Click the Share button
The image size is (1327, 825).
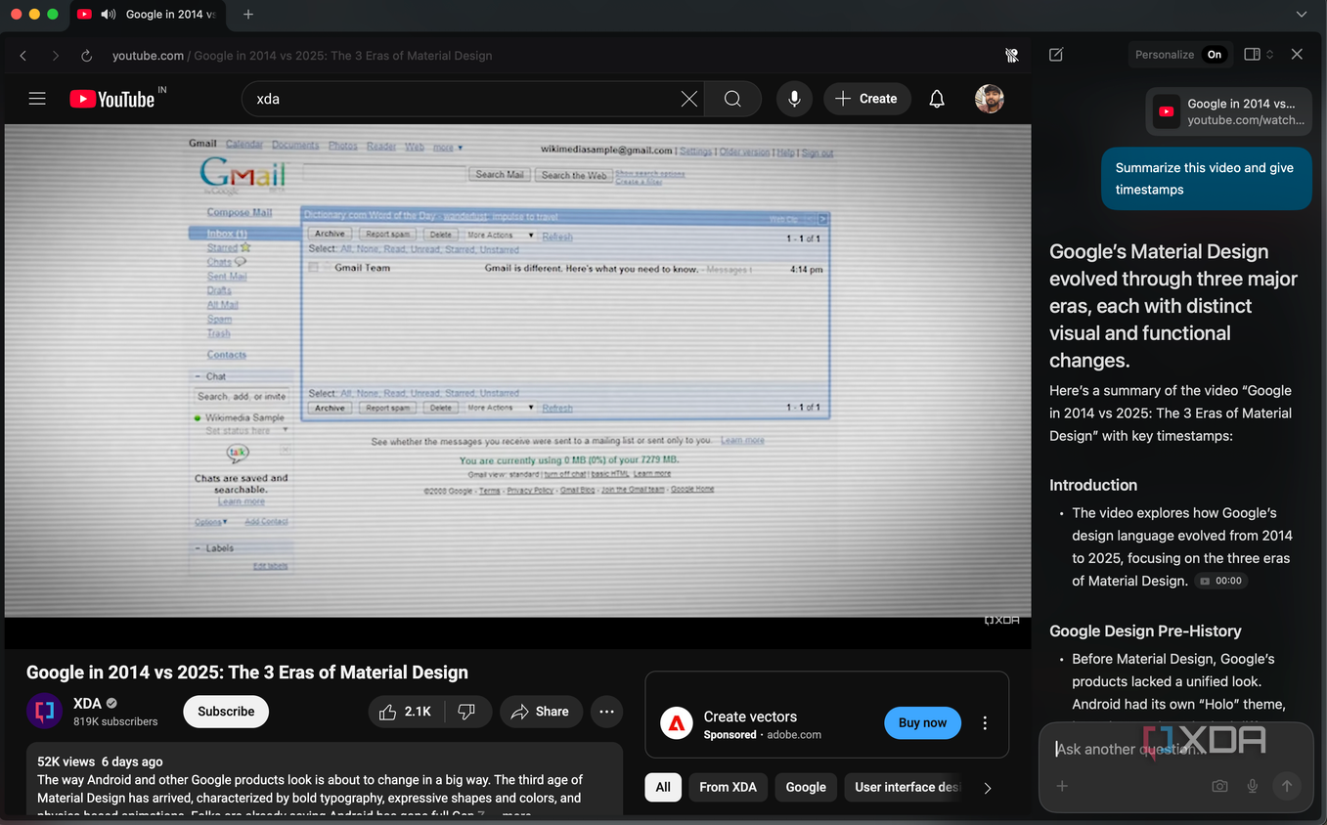(541, 712)
